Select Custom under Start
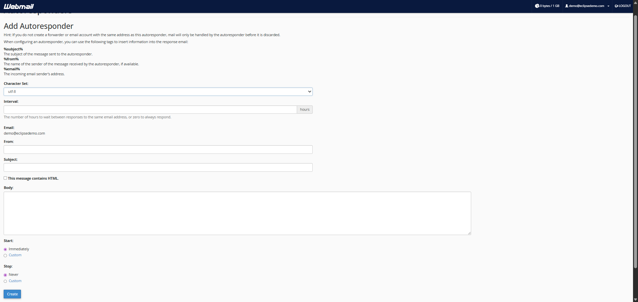The width and height of the screenshot is (638, 302). tap(5, 255)
